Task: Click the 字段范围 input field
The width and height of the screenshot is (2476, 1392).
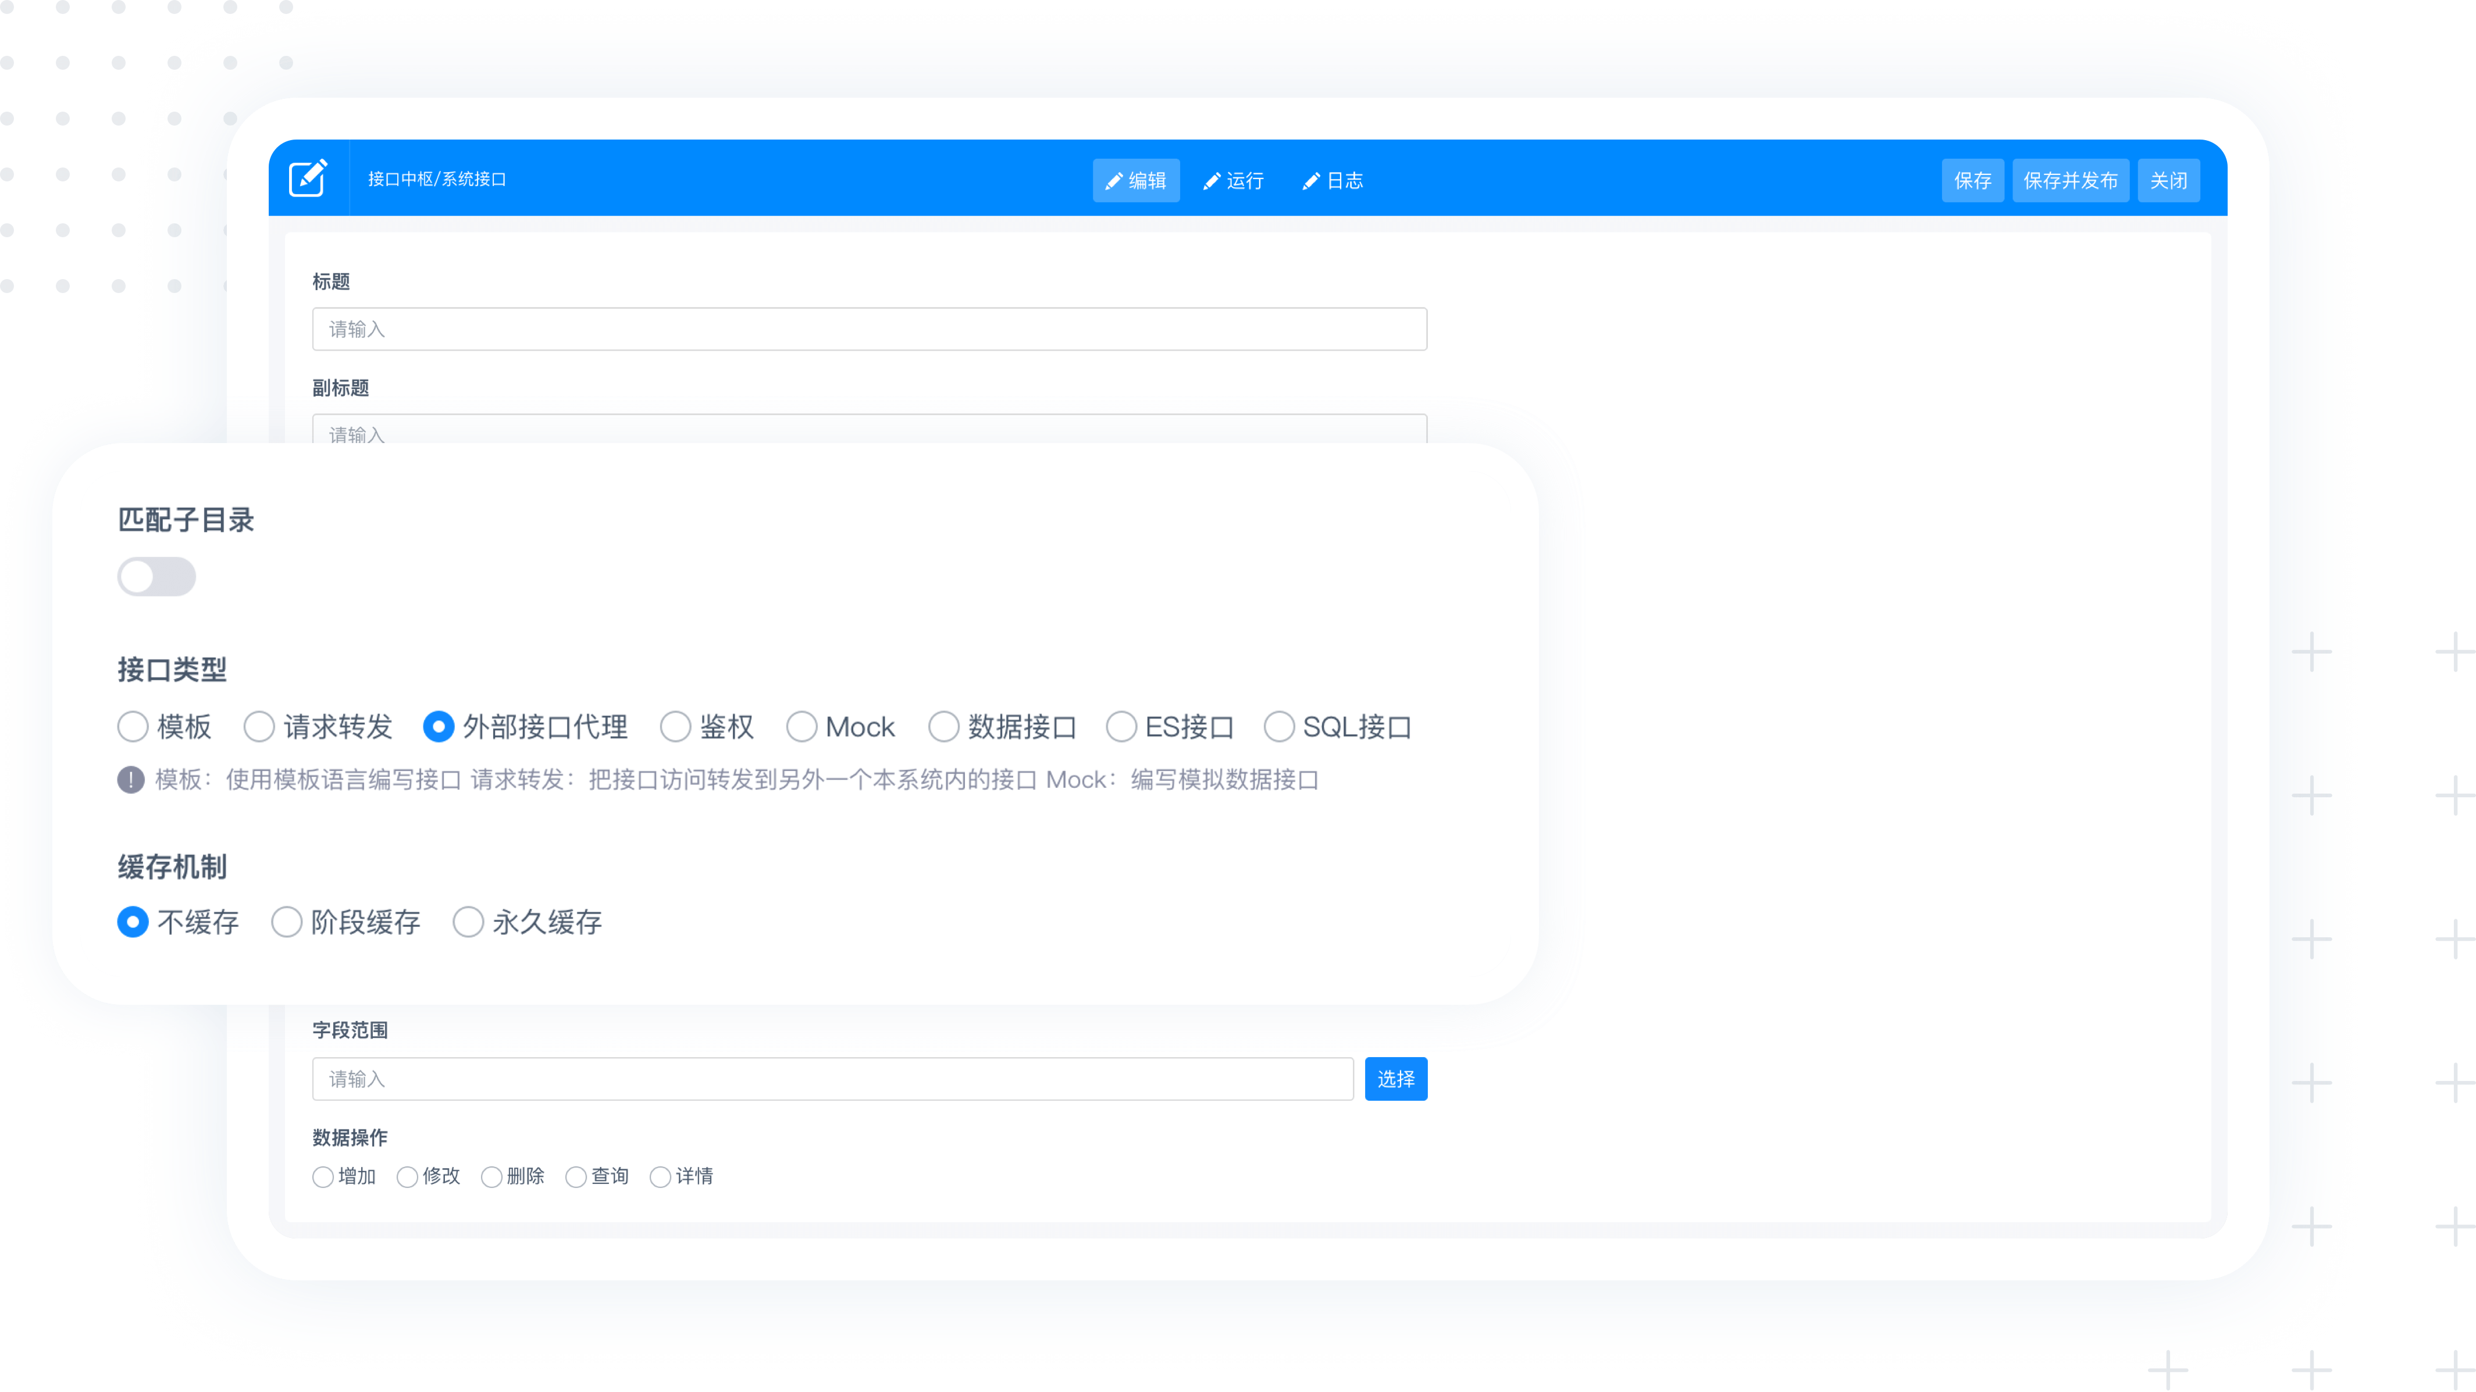Action: point(832,1079)
